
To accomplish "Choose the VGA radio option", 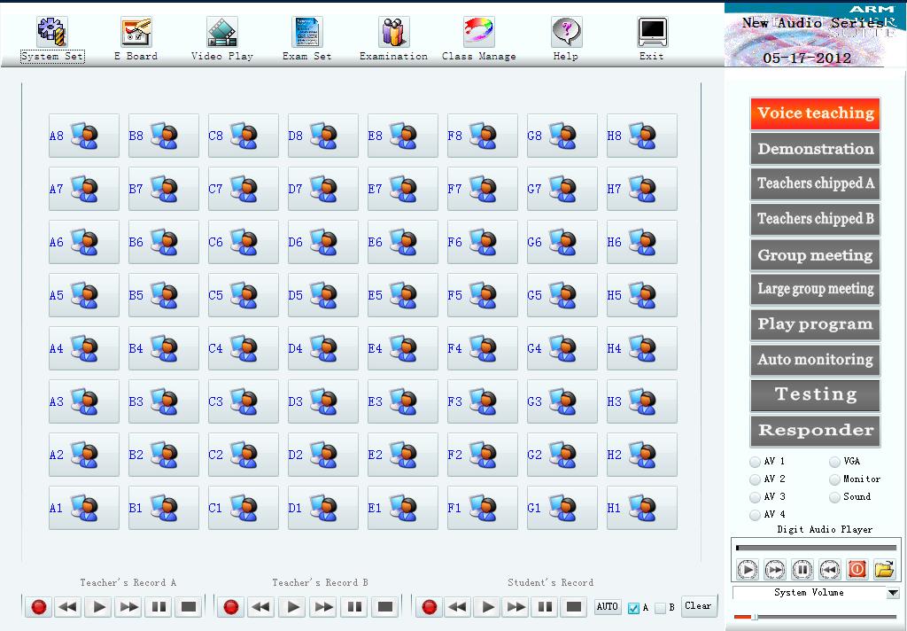I will tap(834, 462).
